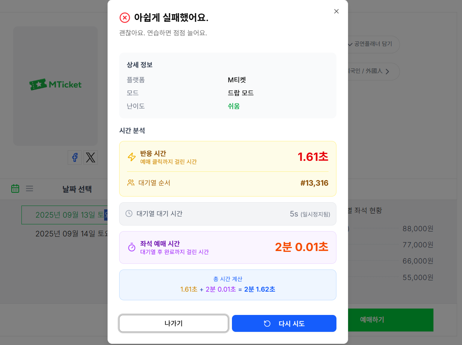Screen dimensions: 462x345
Task: Click the 2분 0.01초 seat booking time
Action: click(x=301, y=247)
